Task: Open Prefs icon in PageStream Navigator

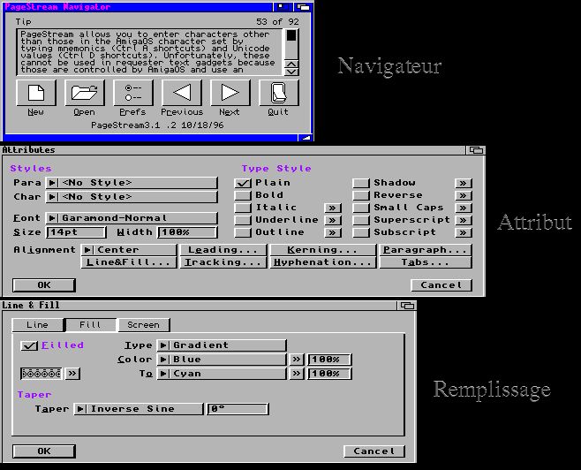Action: point(133,93)
